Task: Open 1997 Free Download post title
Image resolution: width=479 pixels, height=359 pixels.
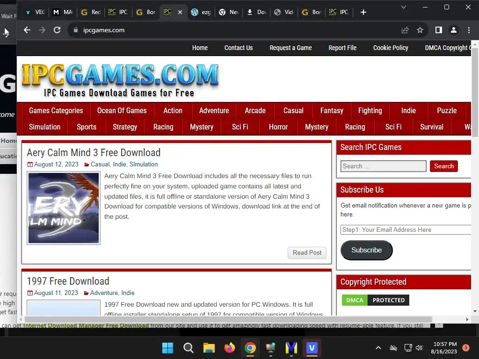Action: click(68, 281)
